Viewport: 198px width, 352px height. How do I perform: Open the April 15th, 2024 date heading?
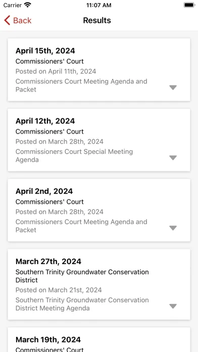45,51
